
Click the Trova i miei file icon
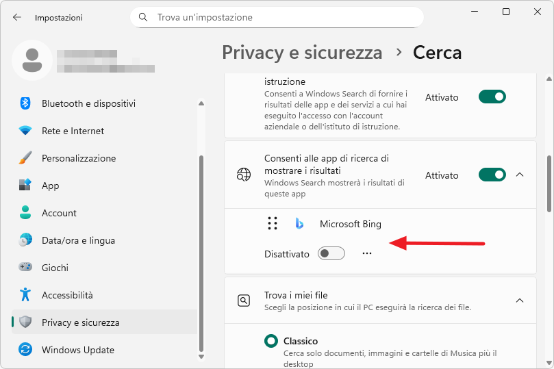coord(244,301)
